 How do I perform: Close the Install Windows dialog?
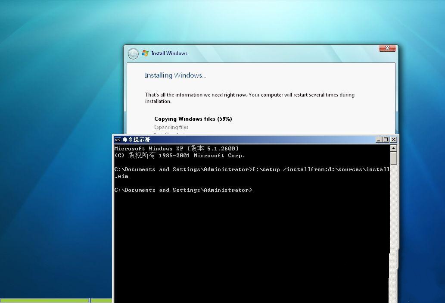click(x=387, y=48)
